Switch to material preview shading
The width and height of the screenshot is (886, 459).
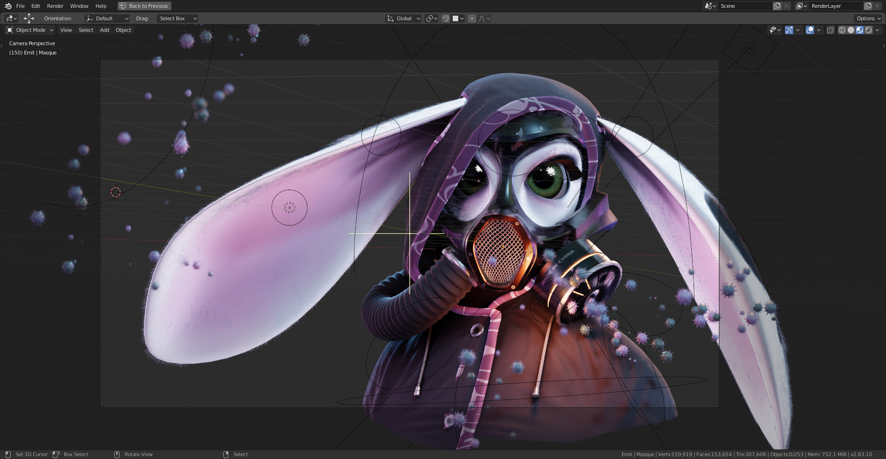pyautogui.click(x=860, y=30)
